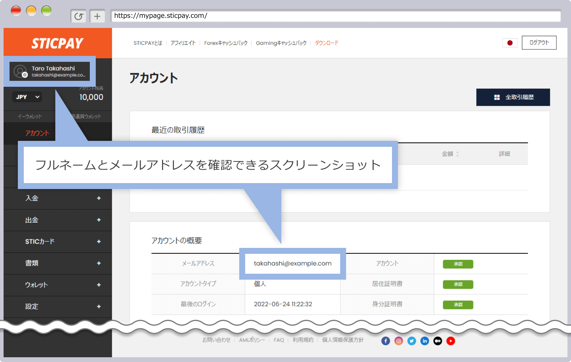Click the 詳細 column header

pos(504,154)
